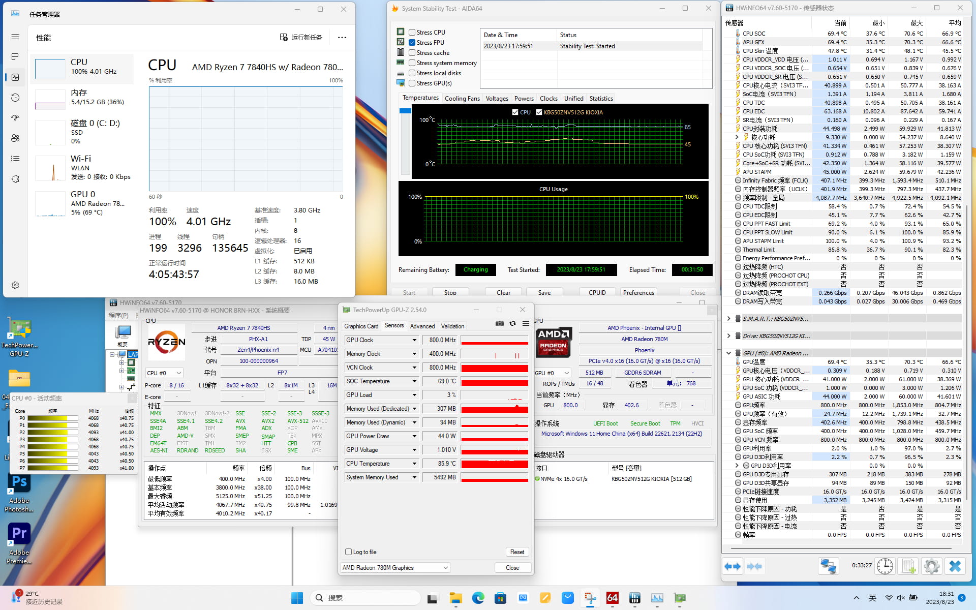Click Preferences button in AIDA64
Viewport: 976px width, 610px height.
(x=638, y=292)
